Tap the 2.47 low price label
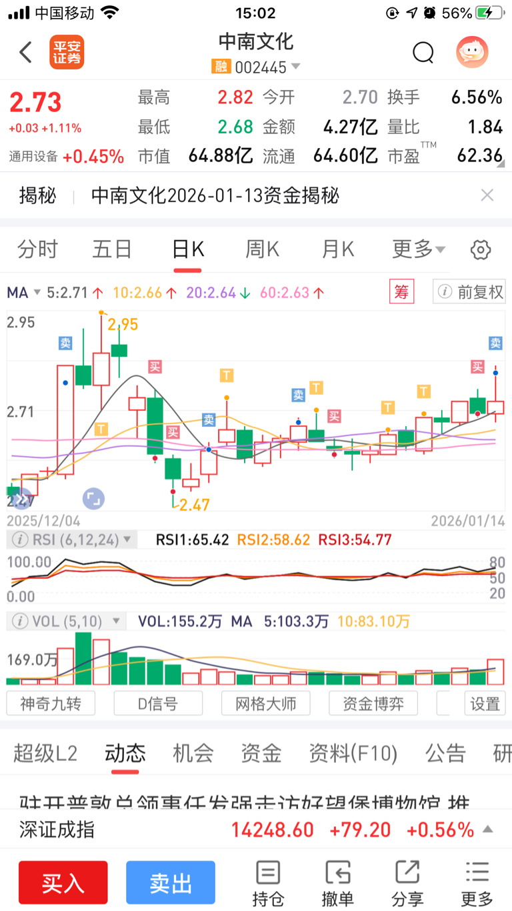The image size is (512, 911). click(195, 505)
